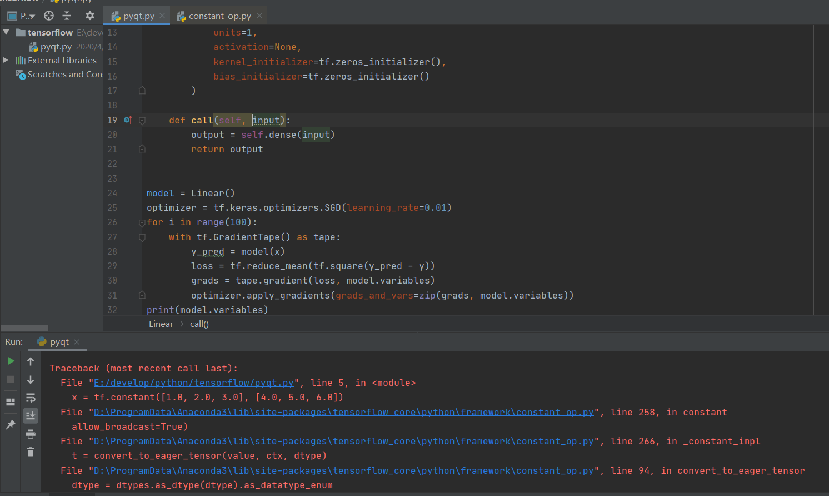Jump to previous stack trace with up arrow
This screenshot has height=496, width=829.
(x=31, y=361)
